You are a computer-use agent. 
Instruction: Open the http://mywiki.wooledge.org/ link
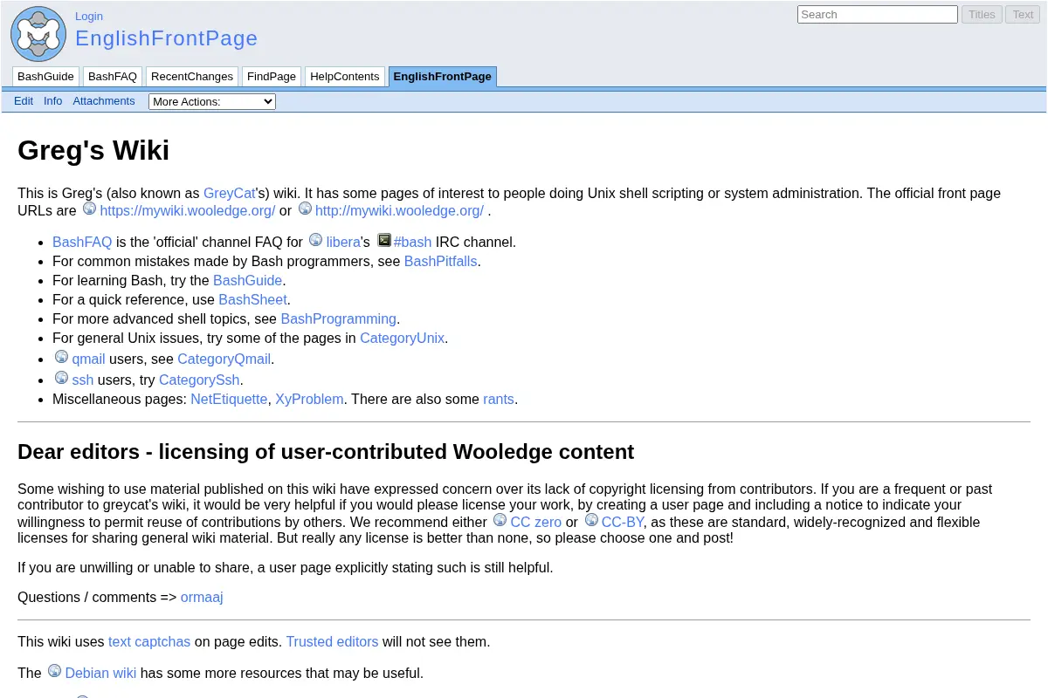pos(399,211)
